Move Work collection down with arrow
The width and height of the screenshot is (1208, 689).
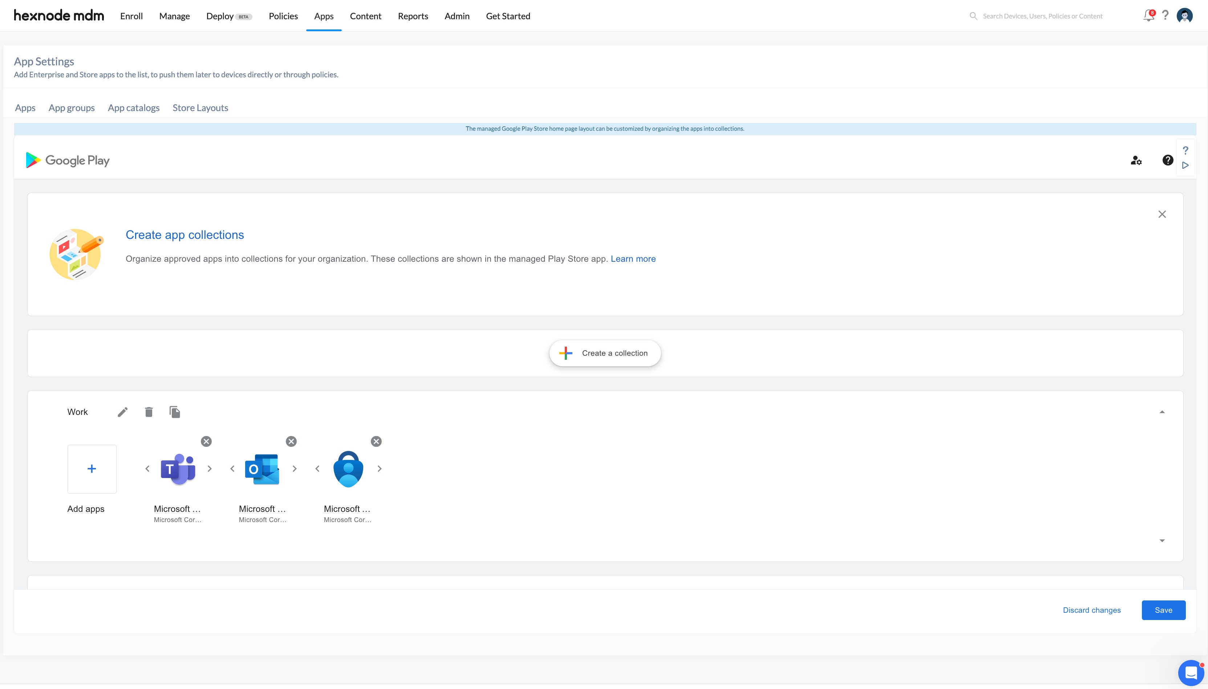point(1162,541)
